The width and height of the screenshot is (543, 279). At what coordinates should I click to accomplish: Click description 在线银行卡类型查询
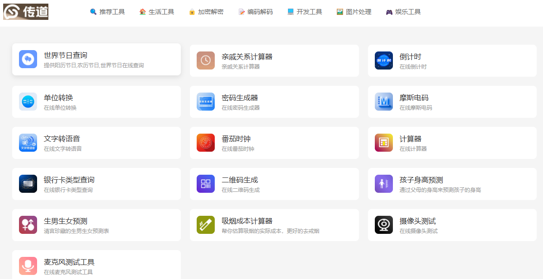coord(68,190)
